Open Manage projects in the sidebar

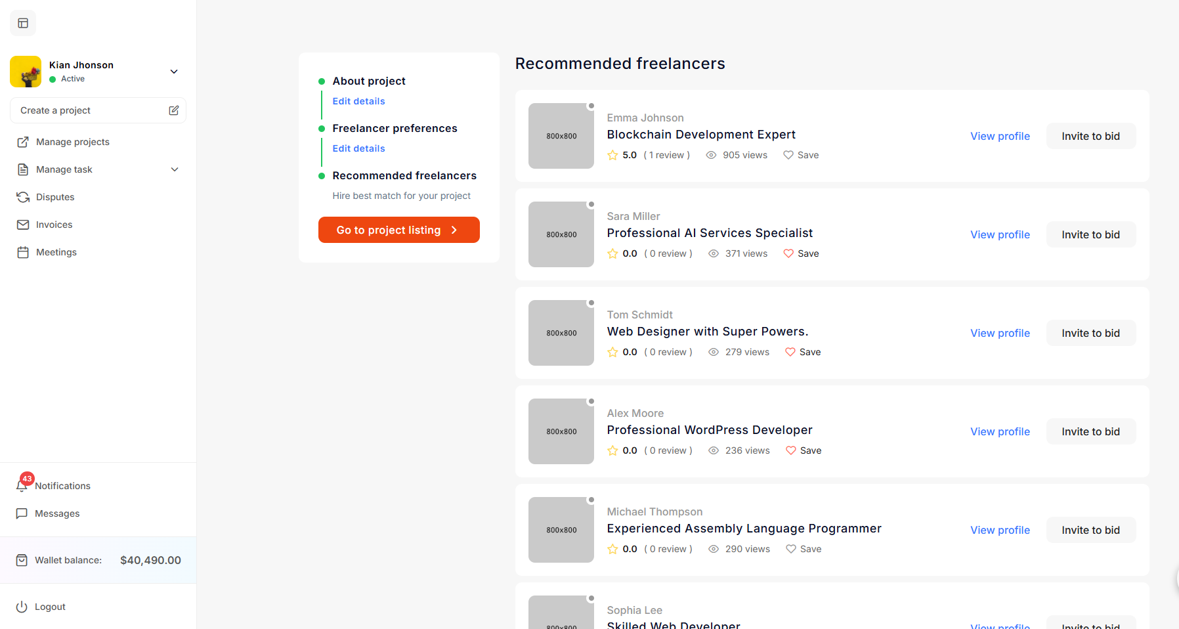72,142
